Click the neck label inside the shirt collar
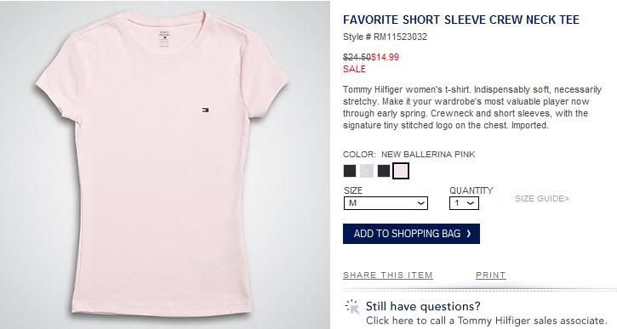The image size is (617, 329). pyautogui.click(x=164, y=38)
